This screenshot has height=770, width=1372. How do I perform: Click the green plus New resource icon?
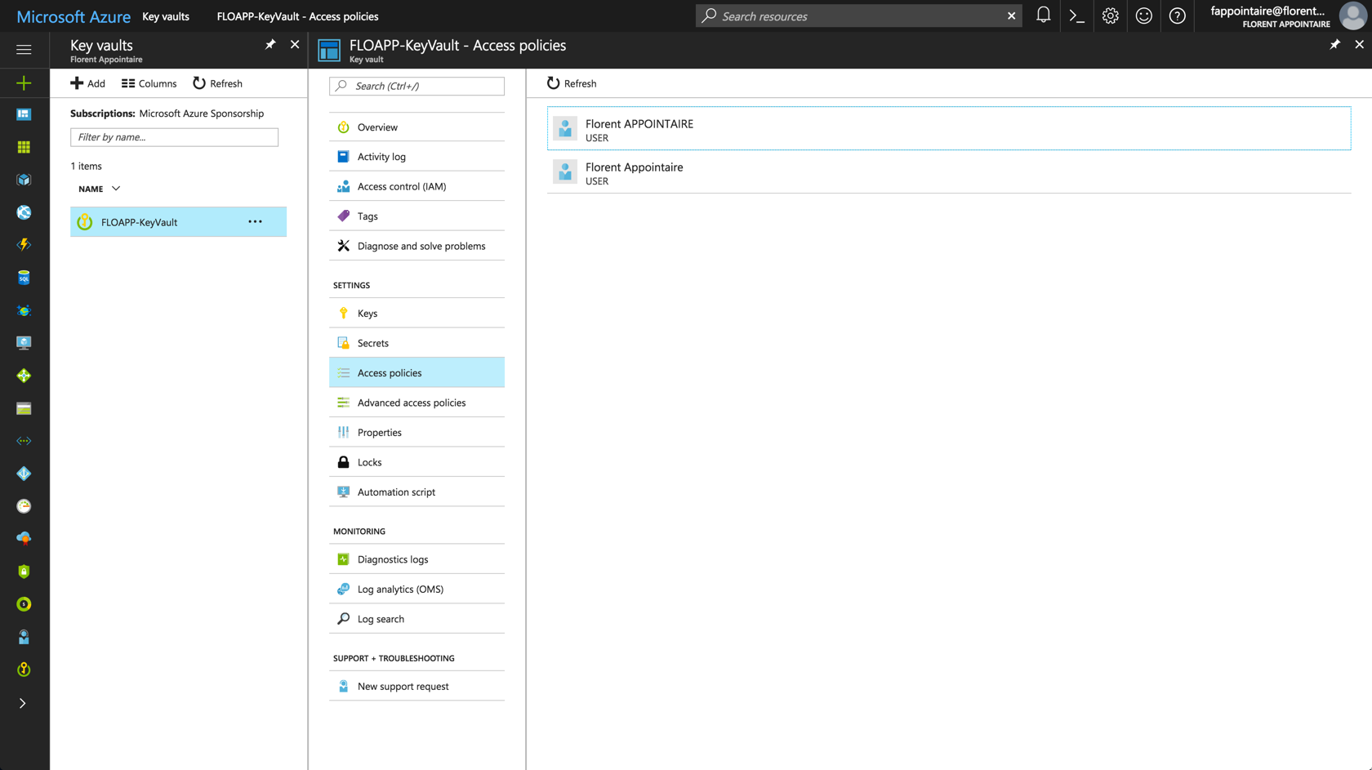pyautogui.click(x=24, y=82)
